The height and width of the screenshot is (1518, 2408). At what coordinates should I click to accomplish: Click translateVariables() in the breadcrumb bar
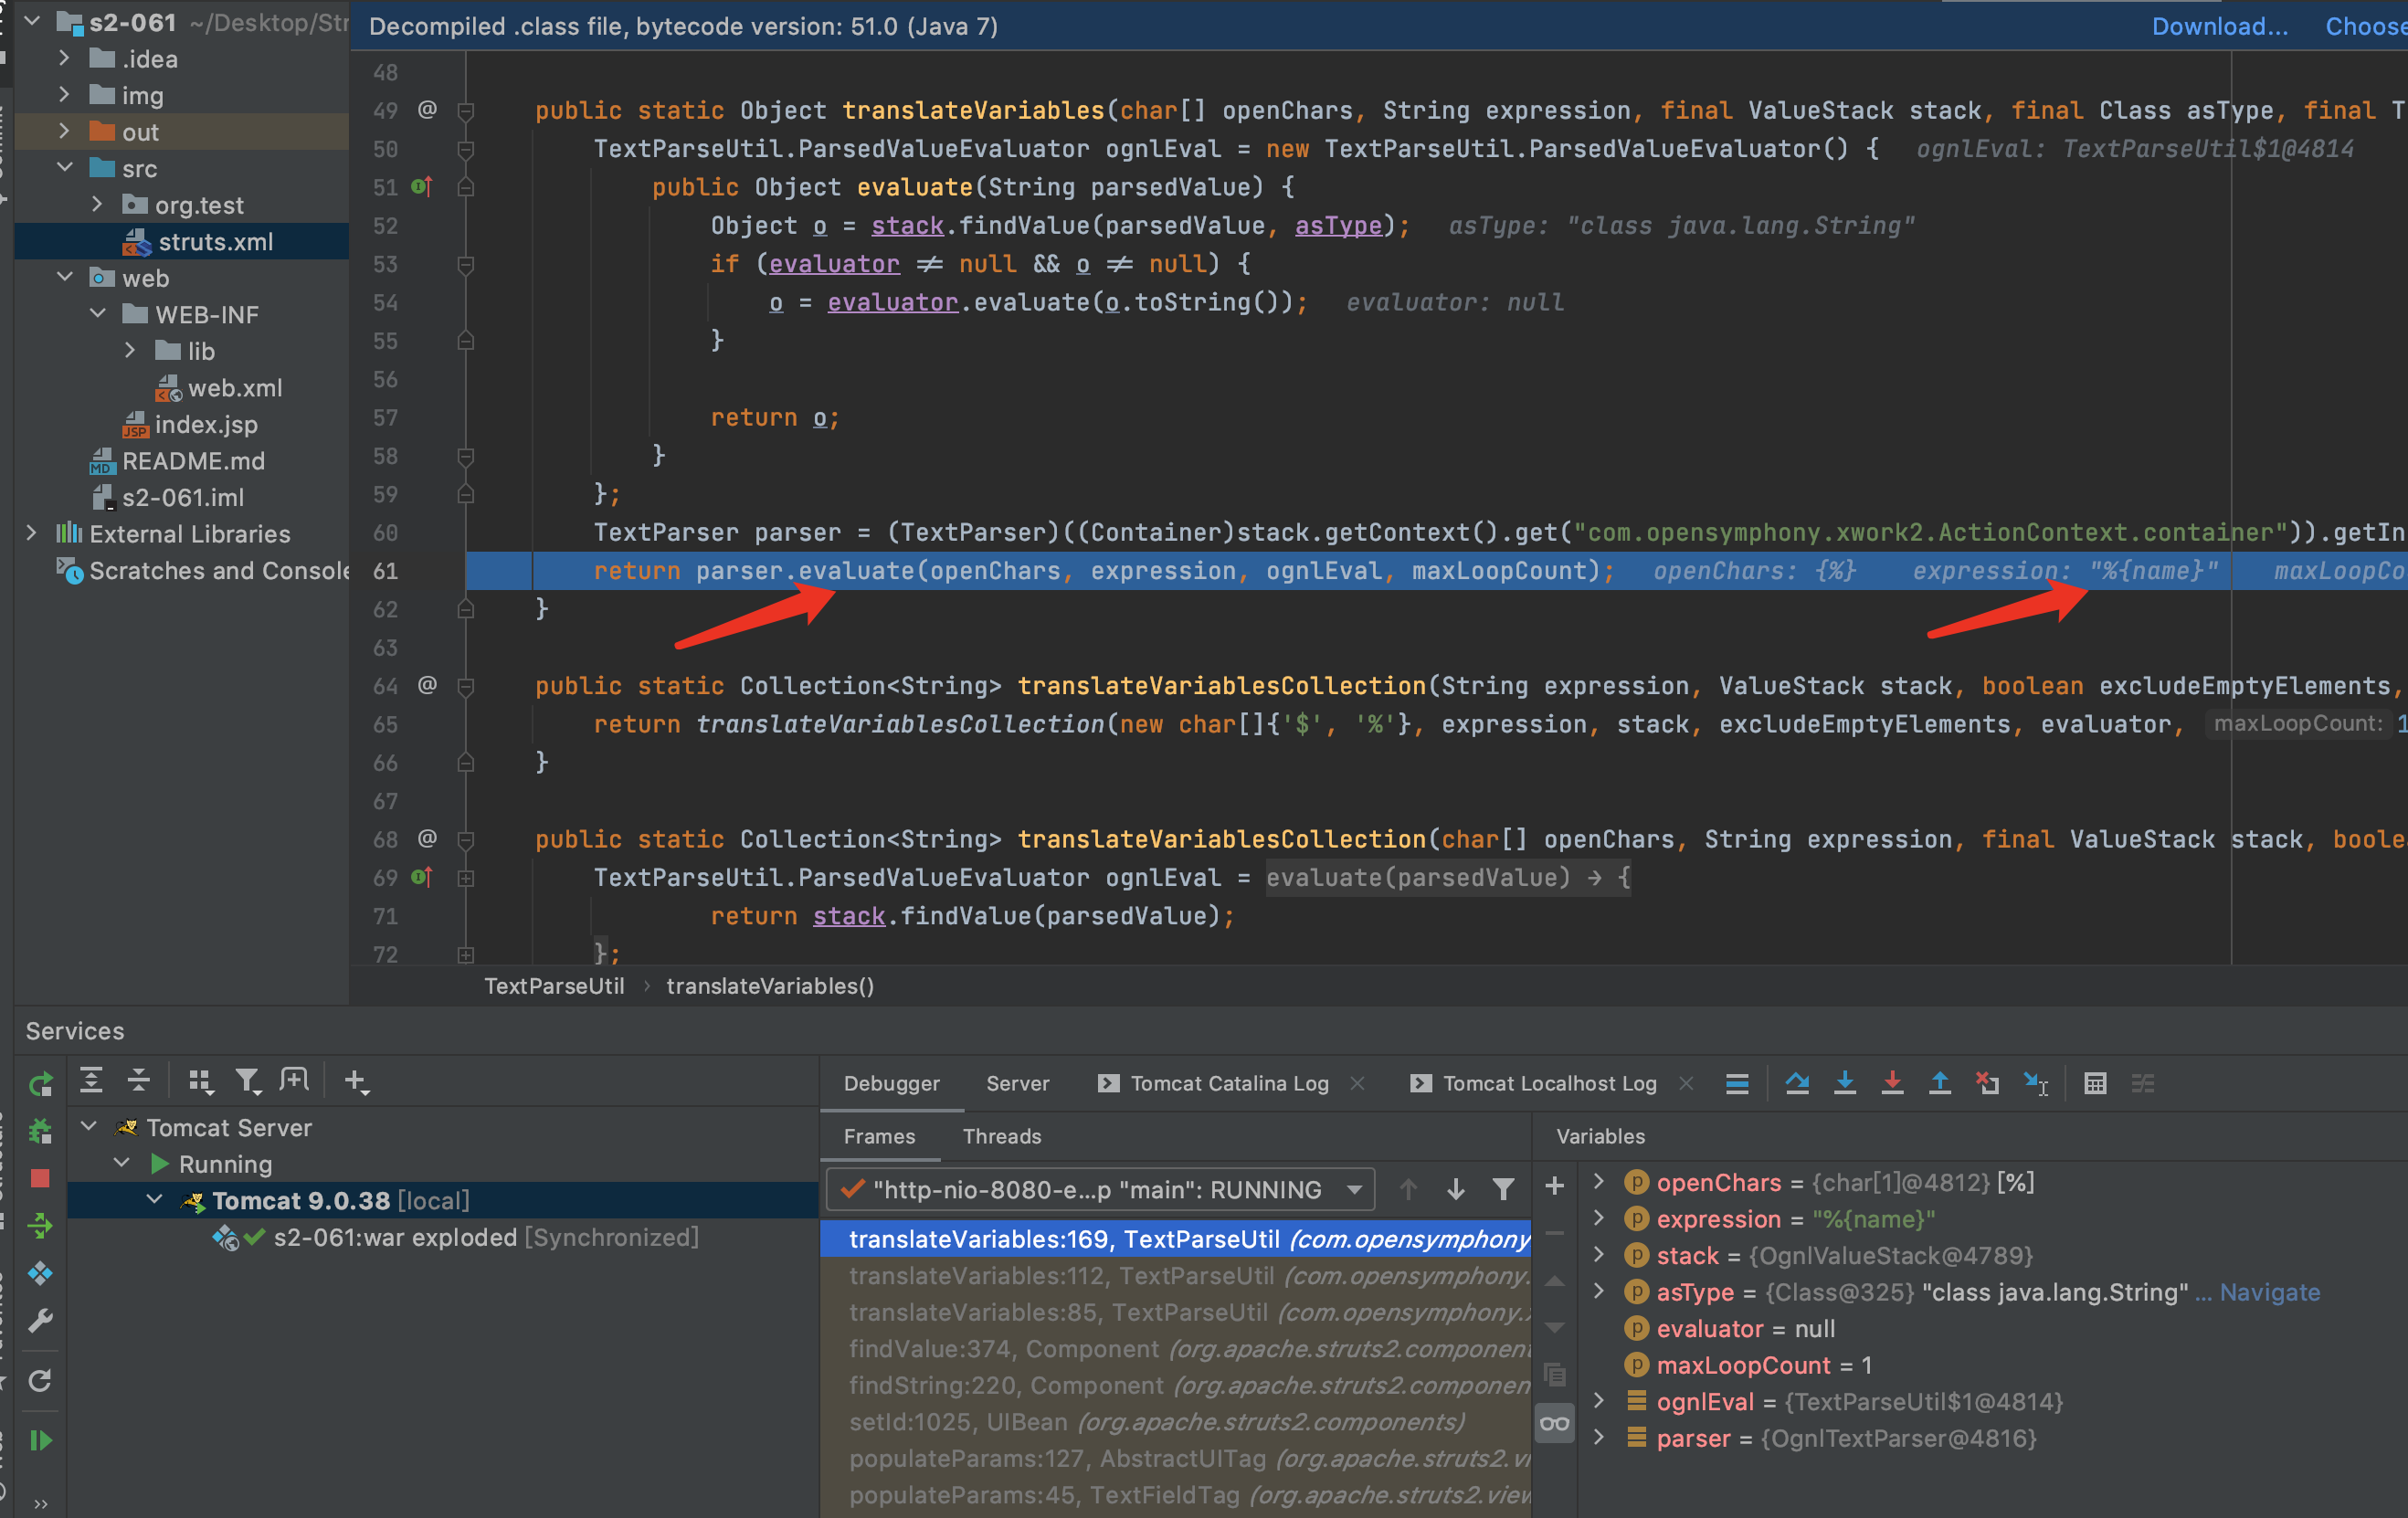point(770,986)
